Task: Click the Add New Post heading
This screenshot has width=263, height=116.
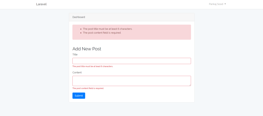Action: (87, 49)
